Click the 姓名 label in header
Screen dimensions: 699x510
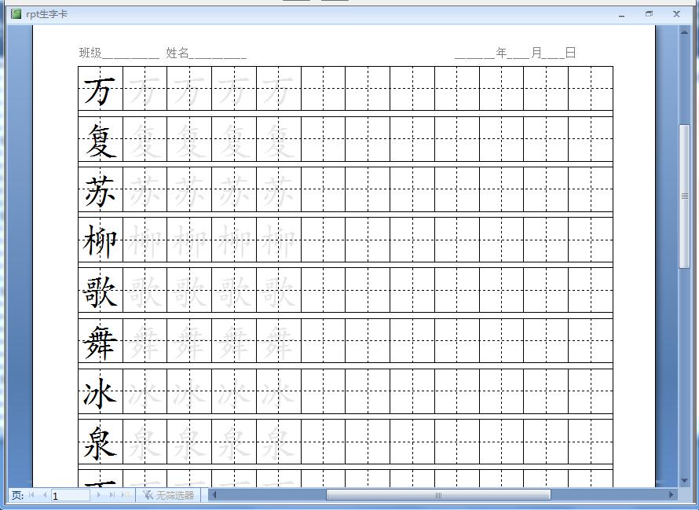(177, 53)
